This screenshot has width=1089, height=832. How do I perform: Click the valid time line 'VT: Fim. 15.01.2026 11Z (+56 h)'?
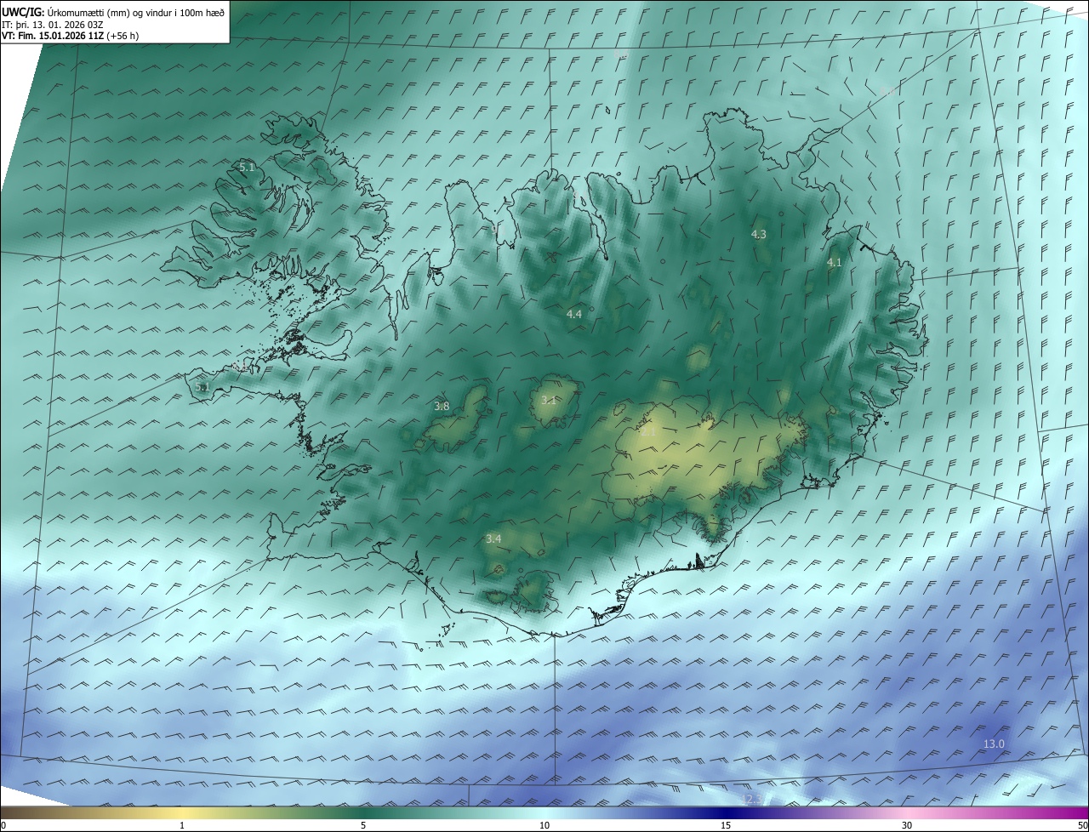pos(70,36)
